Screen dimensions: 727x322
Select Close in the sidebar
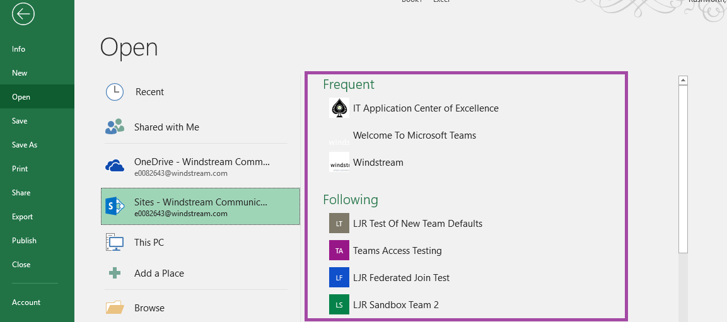pos(37,265)
